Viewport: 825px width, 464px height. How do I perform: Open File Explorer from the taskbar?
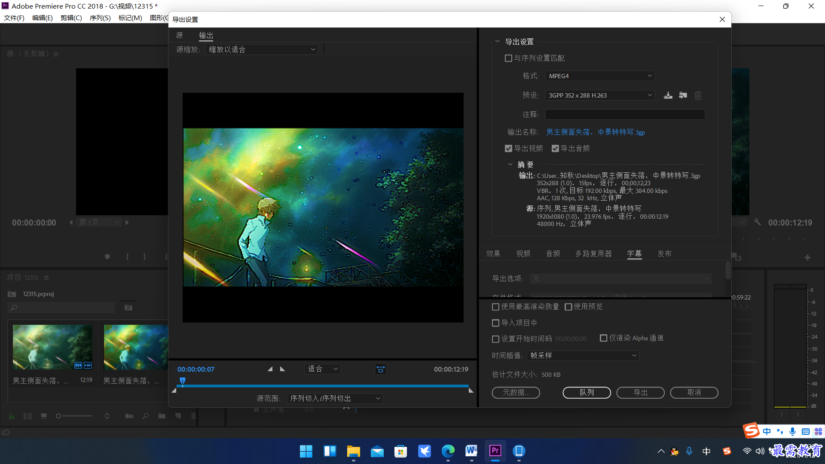353,451
